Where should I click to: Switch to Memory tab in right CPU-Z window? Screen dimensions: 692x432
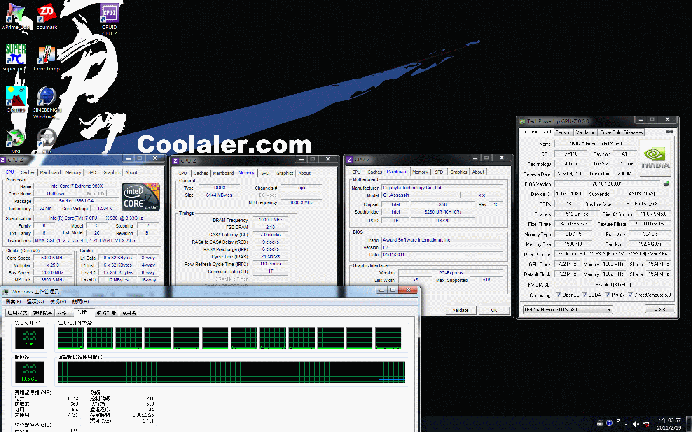(420, 172)
